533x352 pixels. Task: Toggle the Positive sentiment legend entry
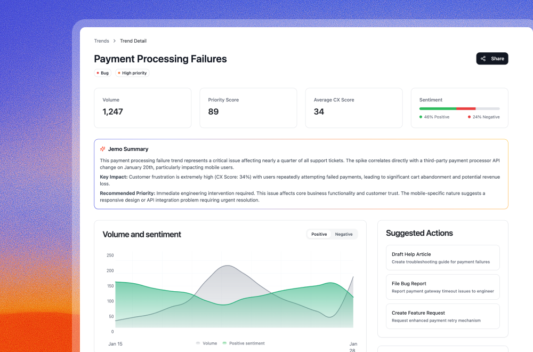point(244,343)
